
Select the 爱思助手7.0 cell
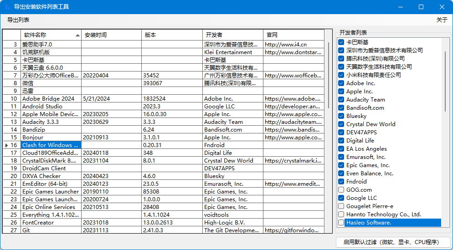51,45
